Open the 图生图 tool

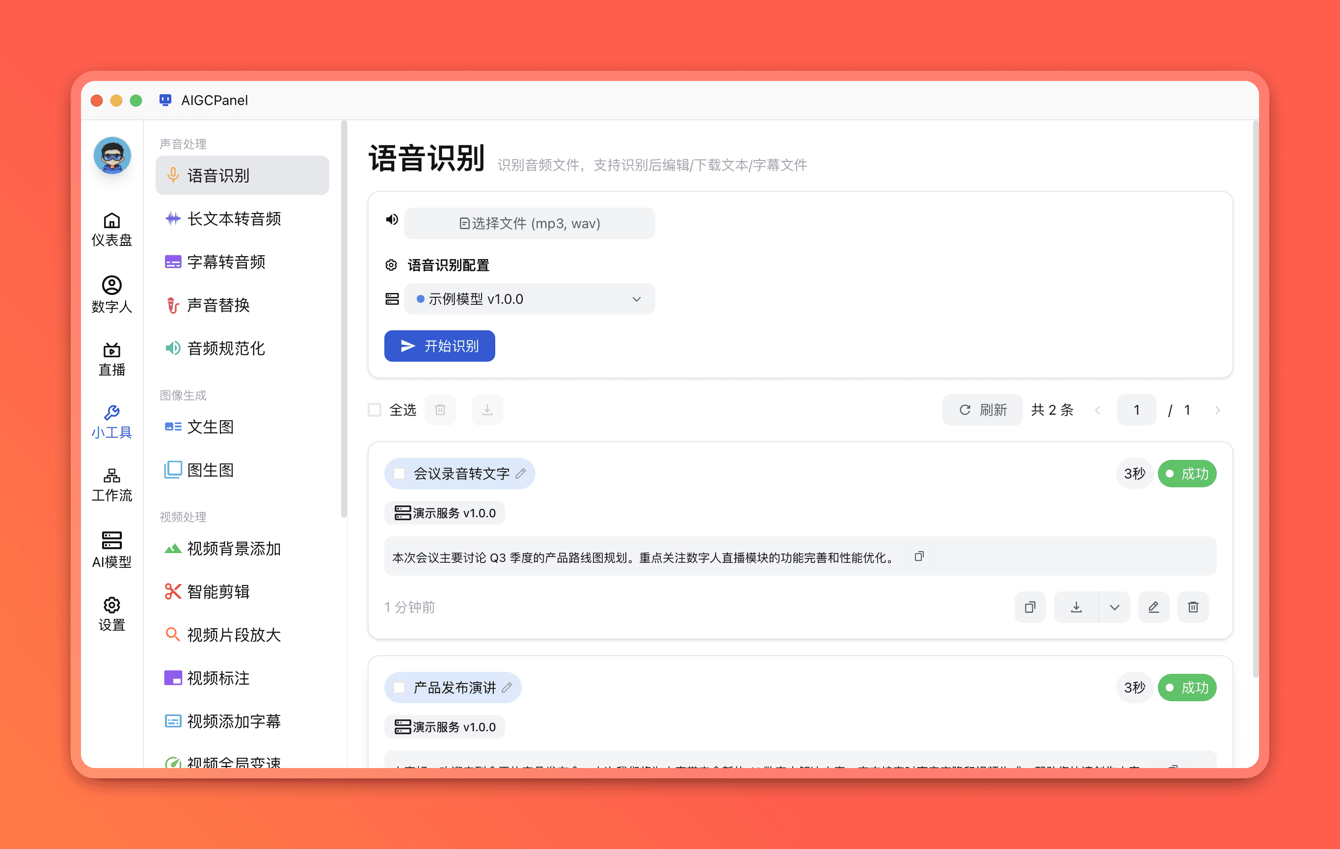242,470
